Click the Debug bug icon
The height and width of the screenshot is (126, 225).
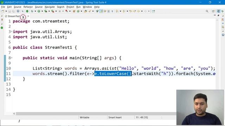[32, 11]
